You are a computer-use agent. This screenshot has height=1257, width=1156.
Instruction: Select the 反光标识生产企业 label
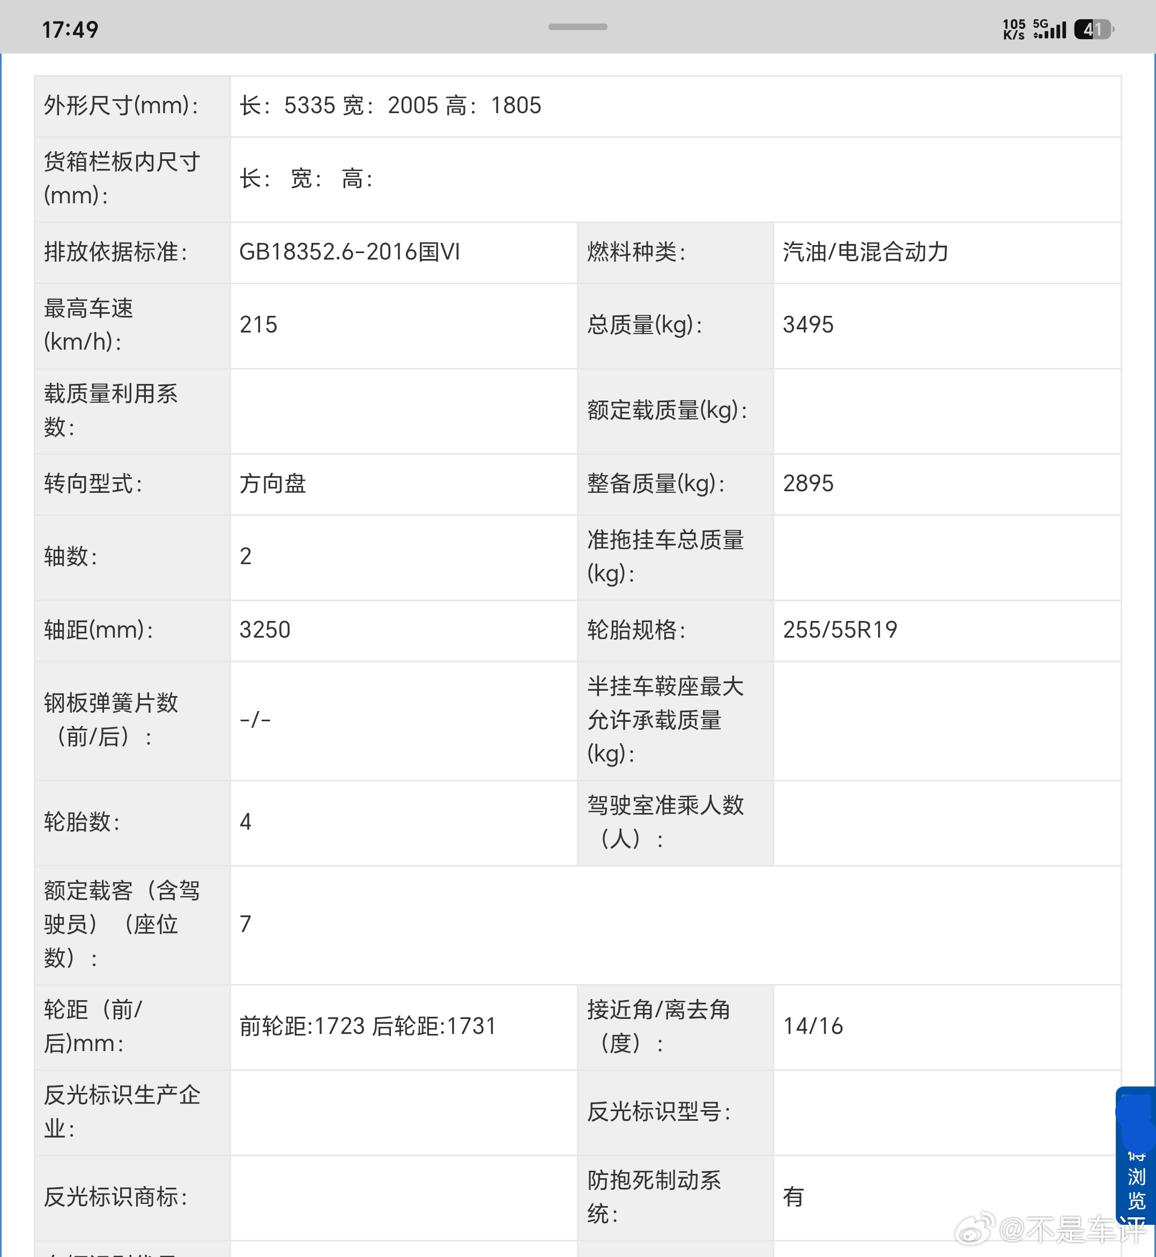click(x=122, y=1112)
